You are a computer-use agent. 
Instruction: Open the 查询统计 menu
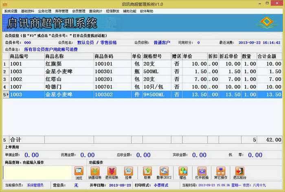(x=96, y=11)
